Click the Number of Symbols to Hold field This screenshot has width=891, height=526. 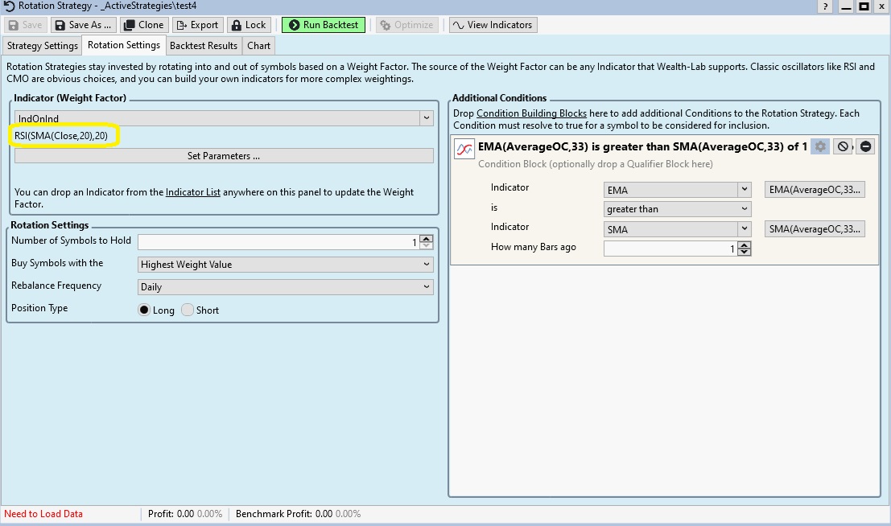pyautogui.click(x=274, y=242)
